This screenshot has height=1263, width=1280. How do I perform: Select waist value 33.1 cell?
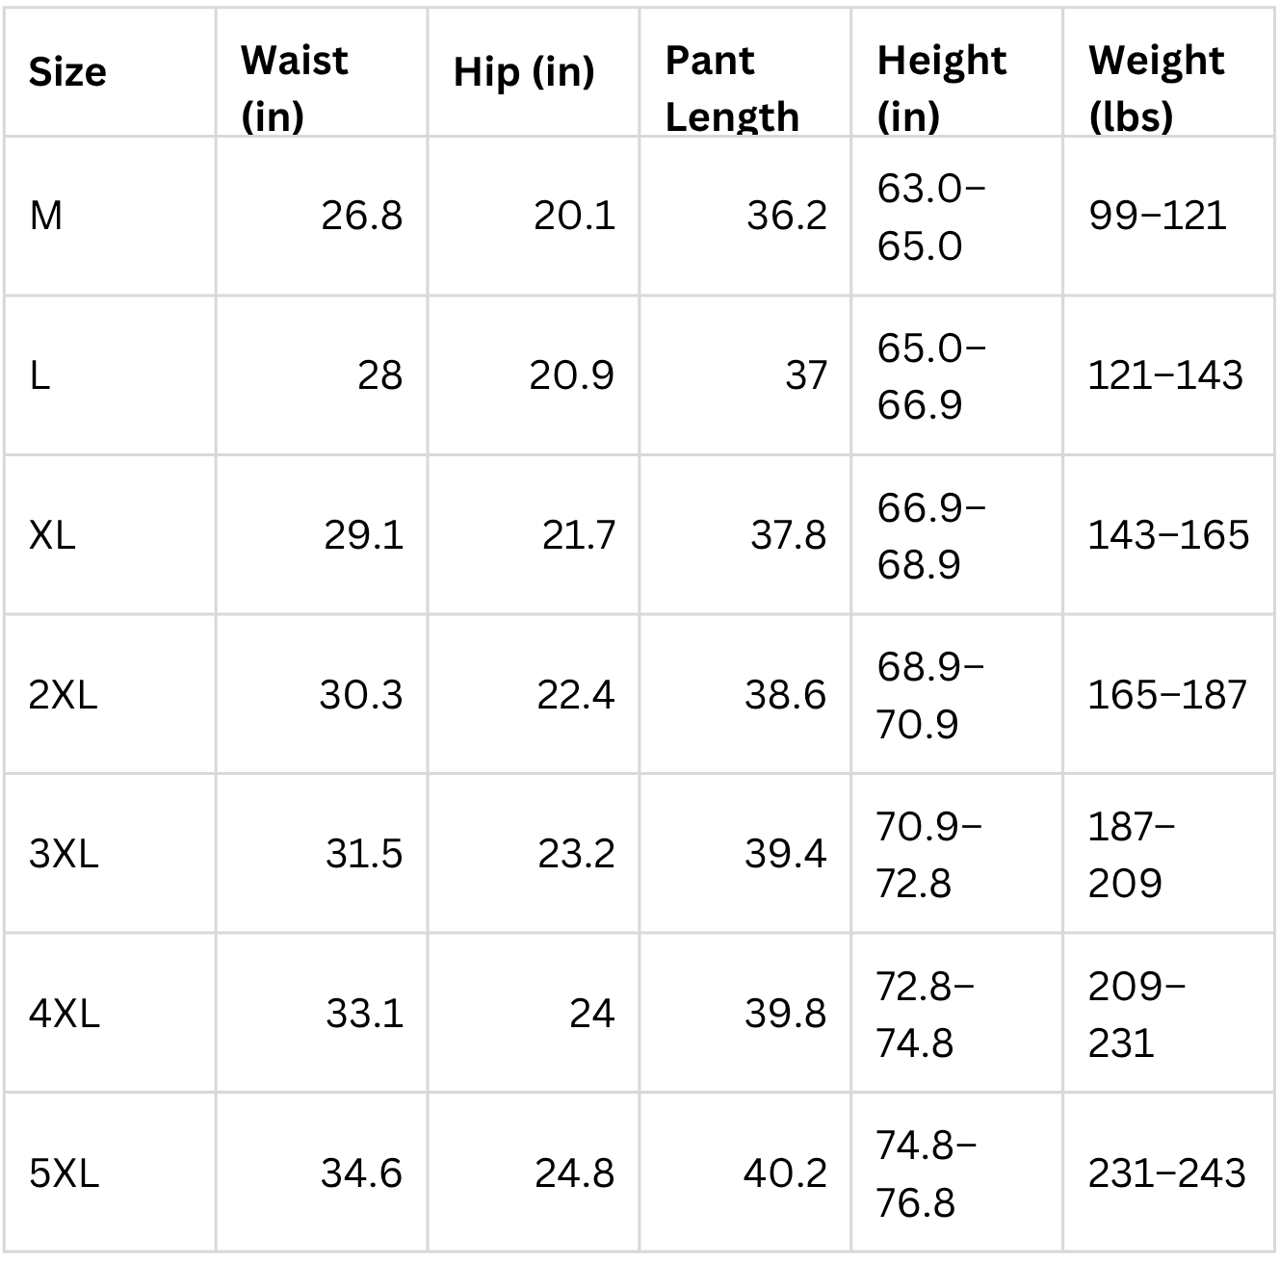322,1013
